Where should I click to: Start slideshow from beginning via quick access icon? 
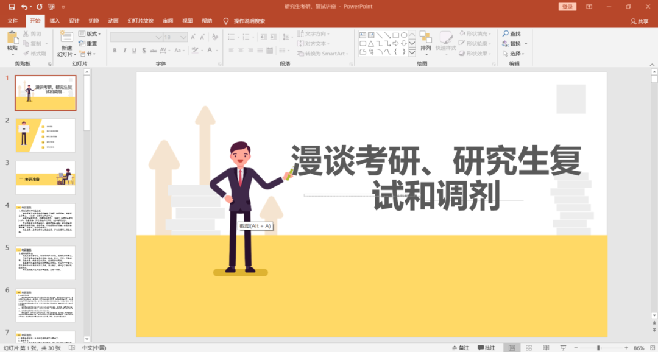(x=51, y=7)
